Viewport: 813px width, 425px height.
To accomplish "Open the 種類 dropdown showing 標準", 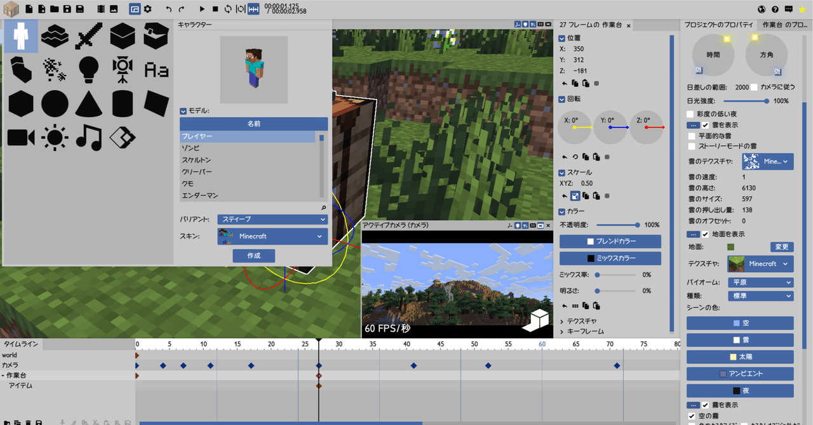I will tap(760, 296).
